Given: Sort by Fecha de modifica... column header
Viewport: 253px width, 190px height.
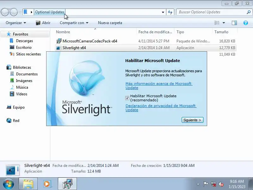Looking at the screenshot, I should coord(155,32).
